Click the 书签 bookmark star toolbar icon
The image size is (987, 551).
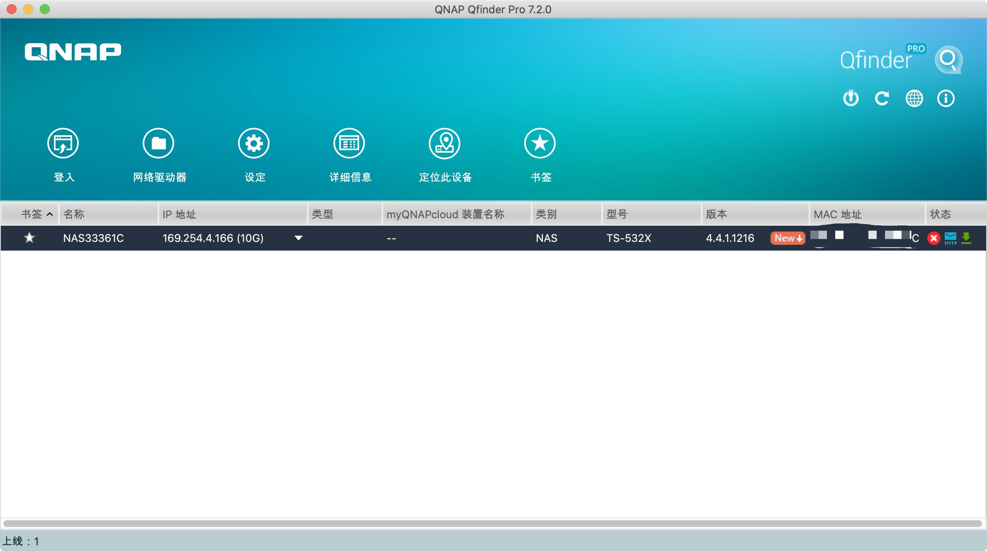540,144
